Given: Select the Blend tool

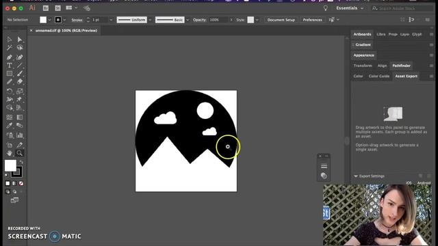Looking at the screenshot, I should [x=20, y=126].
